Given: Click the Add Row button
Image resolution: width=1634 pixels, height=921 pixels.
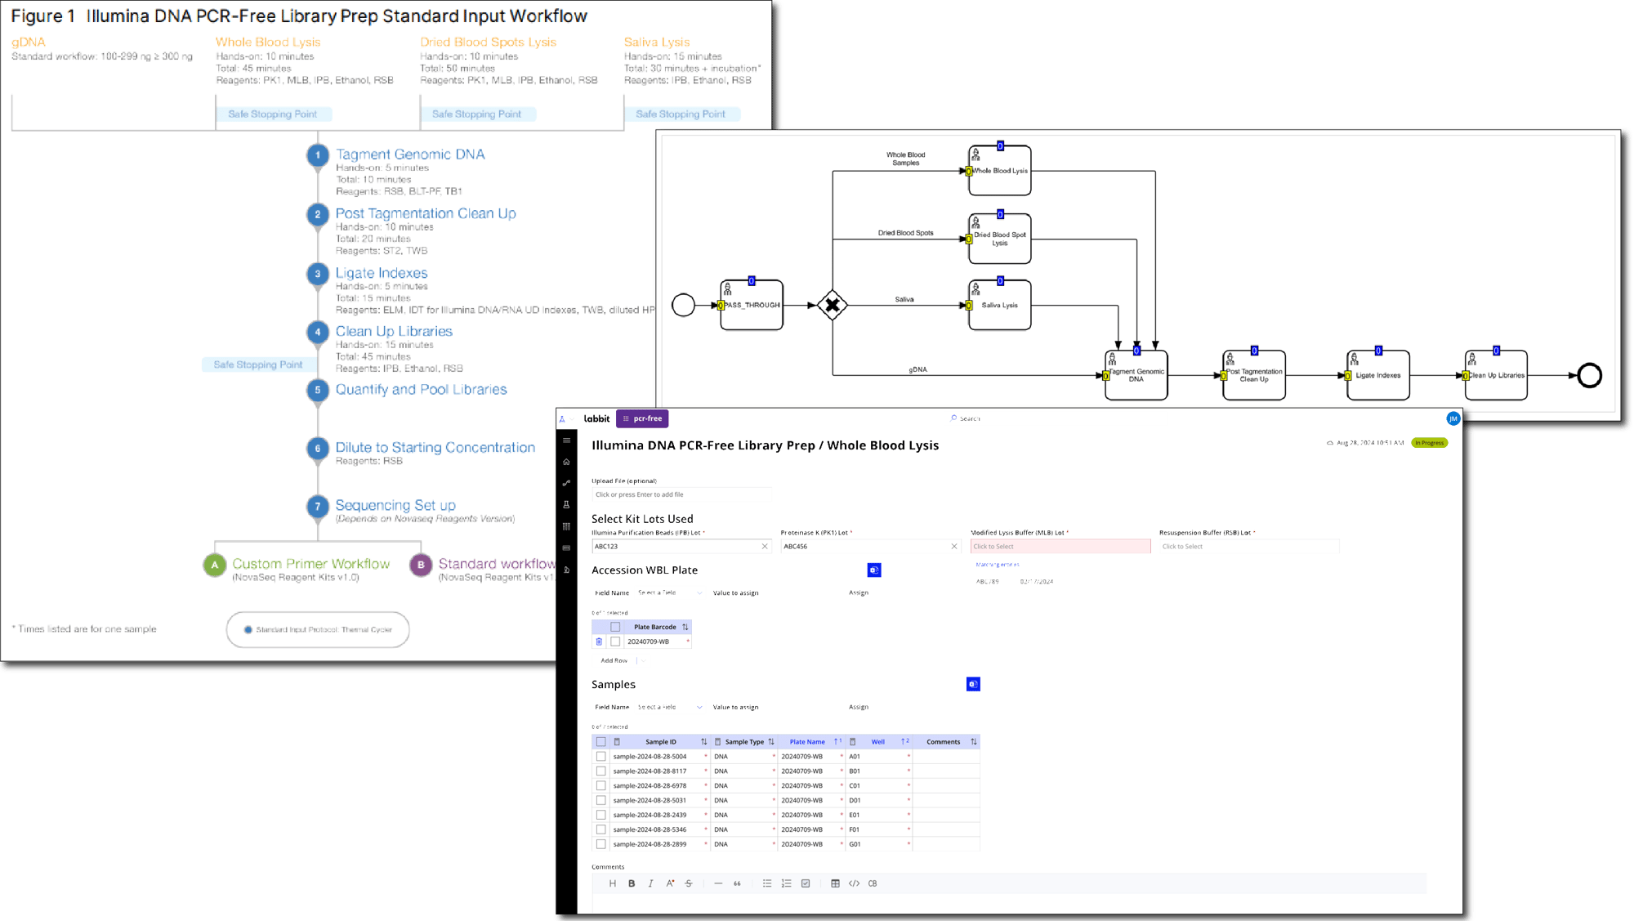Looking at the screenshot, I should [614, 660].
